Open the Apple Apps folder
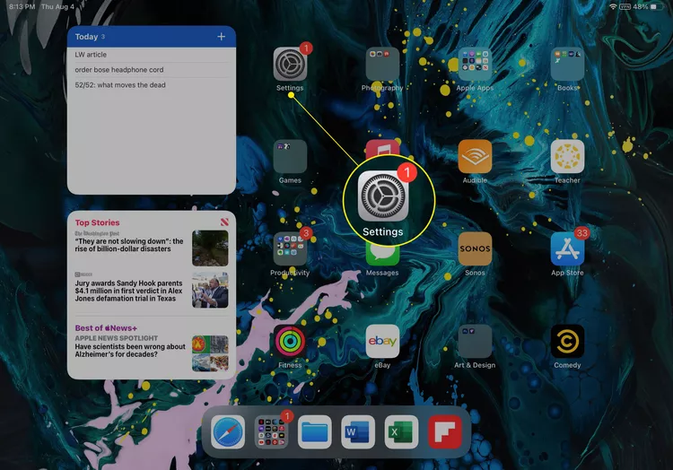The height and width of the screenshot is (470, 673). [x=475, y=65]
